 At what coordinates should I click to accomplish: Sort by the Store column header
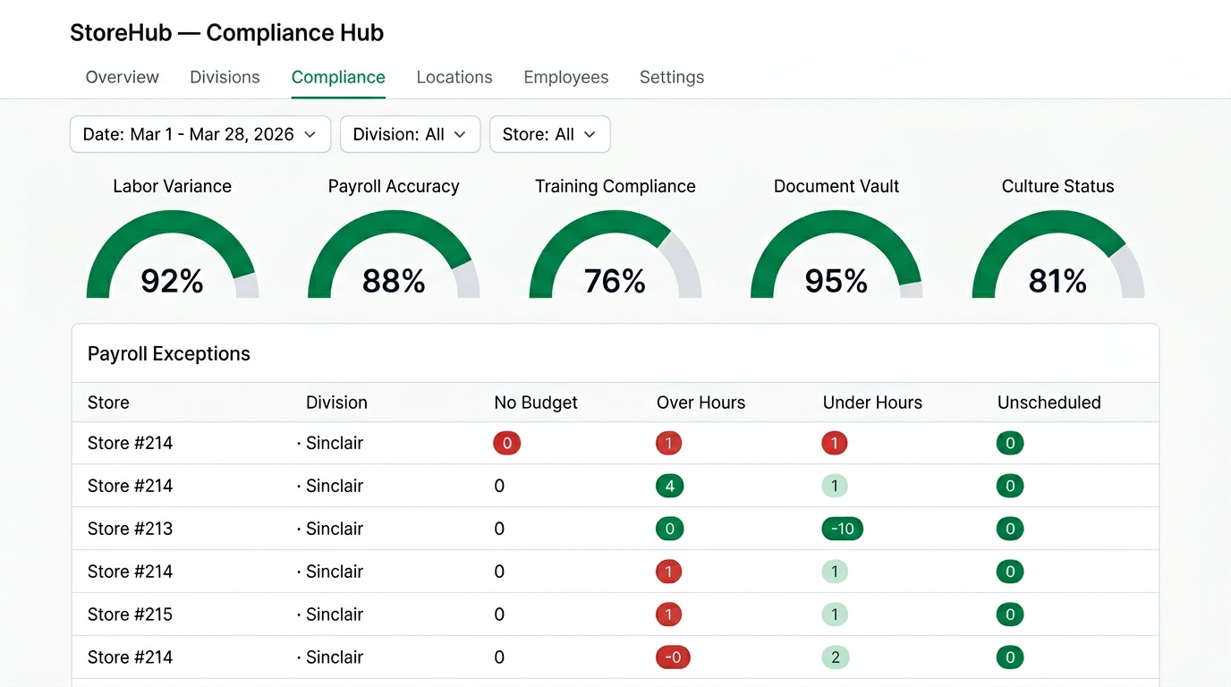click(x=108, y=403)
